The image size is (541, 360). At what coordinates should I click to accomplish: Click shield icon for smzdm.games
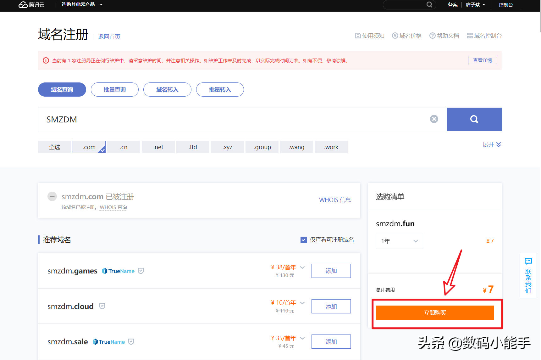point(141,271)
